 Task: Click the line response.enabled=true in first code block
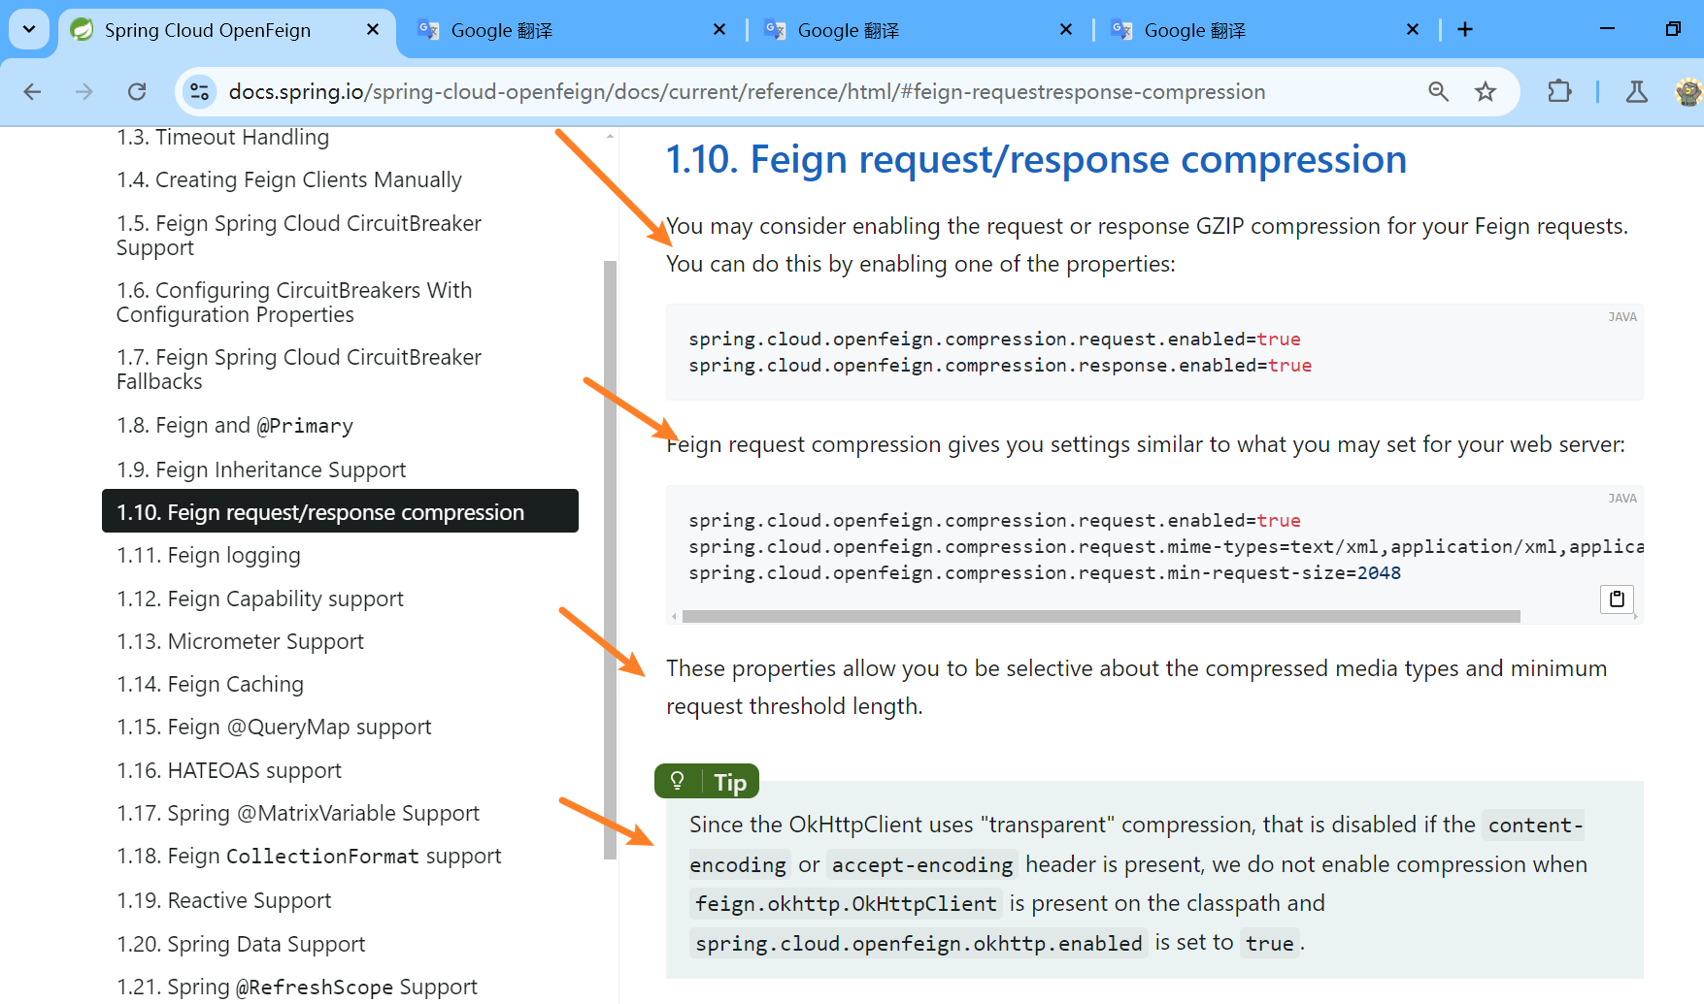pyautogui.click(x=1000, y=365)
